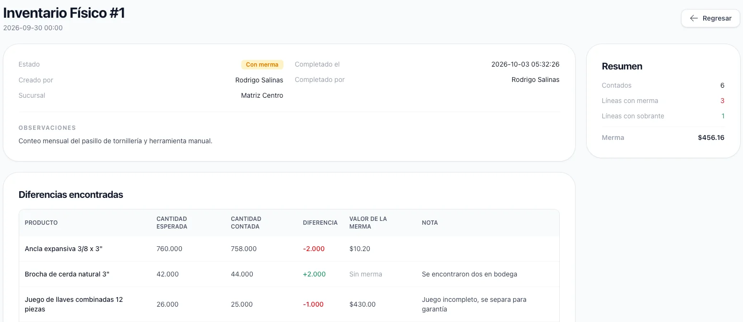Click the Inventario Físico #1 heading
This screenshot has width=743, height=322.
point(64,13)
